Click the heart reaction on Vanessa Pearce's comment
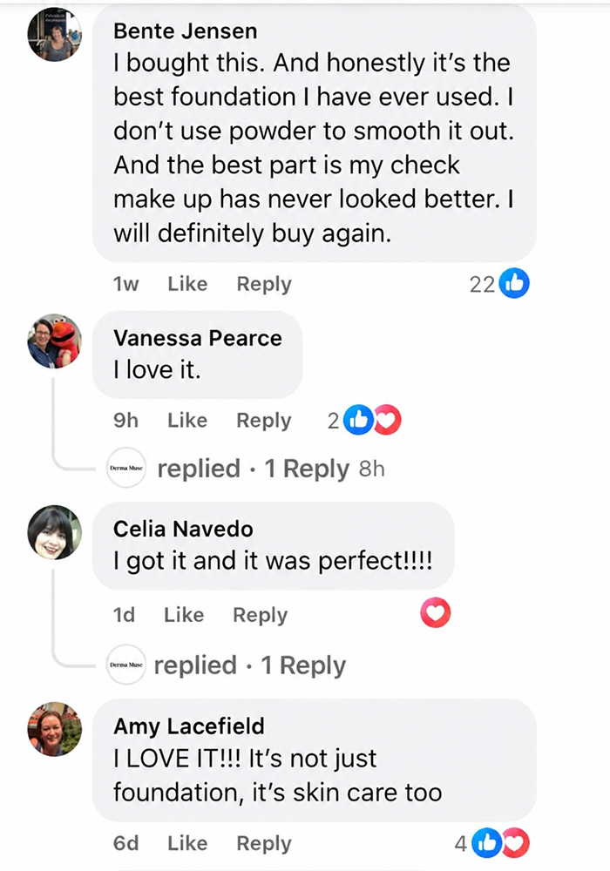The height and width of the screenshot is (871, 610). click(387, 420)
